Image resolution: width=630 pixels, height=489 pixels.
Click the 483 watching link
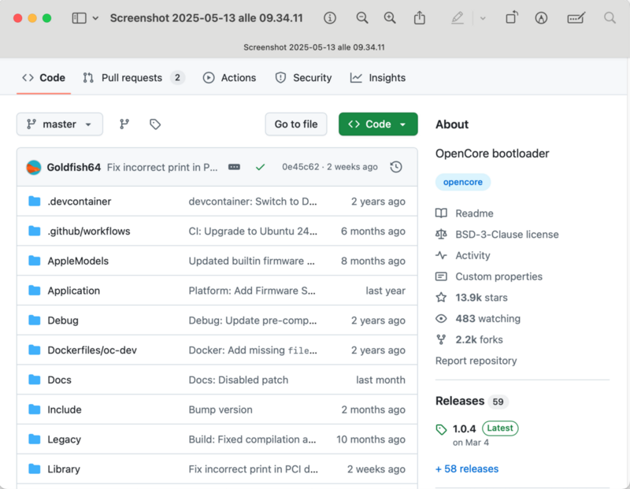(x=478, y=319)
